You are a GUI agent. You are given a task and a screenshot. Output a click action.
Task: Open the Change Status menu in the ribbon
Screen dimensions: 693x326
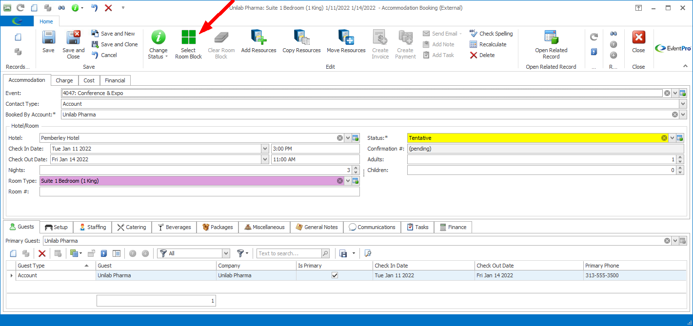click(158, 44)
